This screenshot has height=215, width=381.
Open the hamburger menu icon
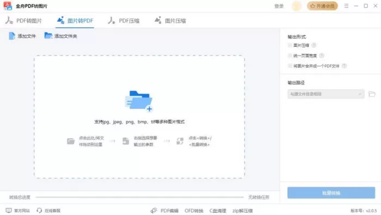(346, 6)
